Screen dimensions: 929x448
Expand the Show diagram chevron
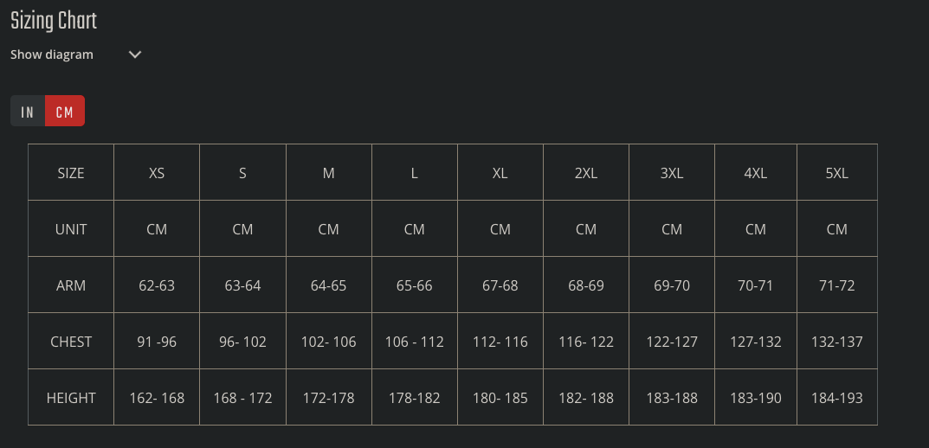pos(134,54)
